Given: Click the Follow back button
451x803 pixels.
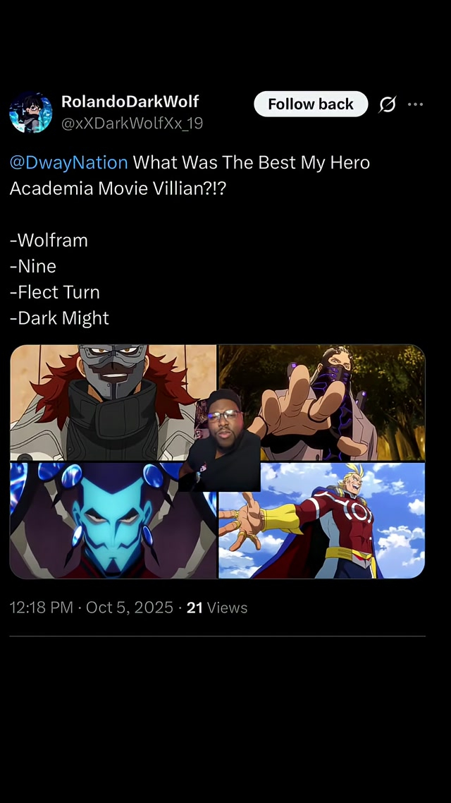Looking at the screenshot, I should (x=311, y=104).
